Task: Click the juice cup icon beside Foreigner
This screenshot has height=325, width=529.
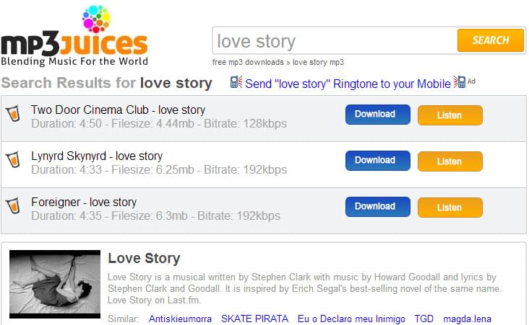Action: pos(13,207)
